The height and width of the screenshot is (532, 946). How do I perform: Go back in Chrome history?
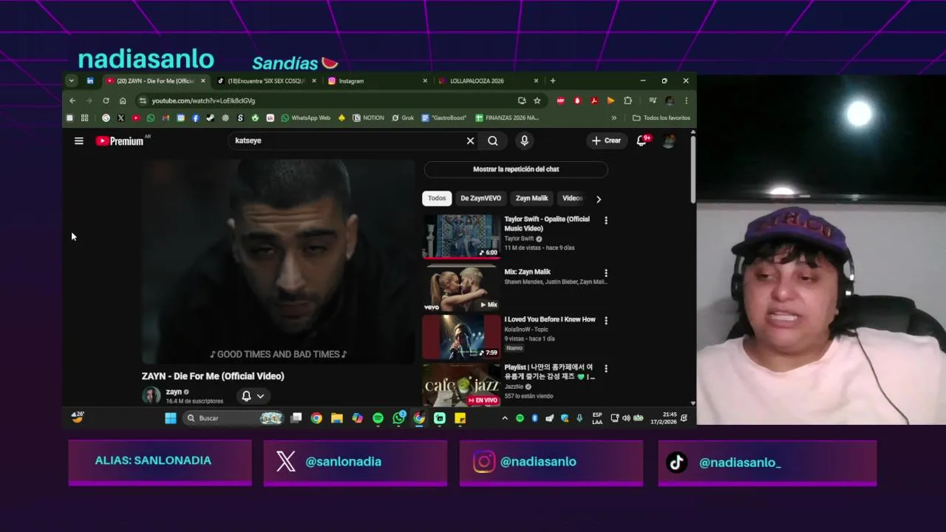[x=72, y=100]
